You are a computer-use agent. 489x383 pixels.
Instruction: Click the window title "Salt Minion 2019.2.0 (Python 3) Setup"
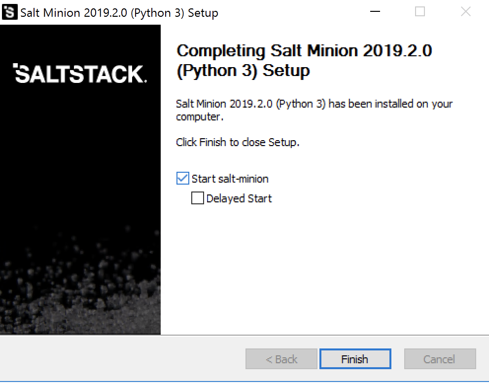119,13
